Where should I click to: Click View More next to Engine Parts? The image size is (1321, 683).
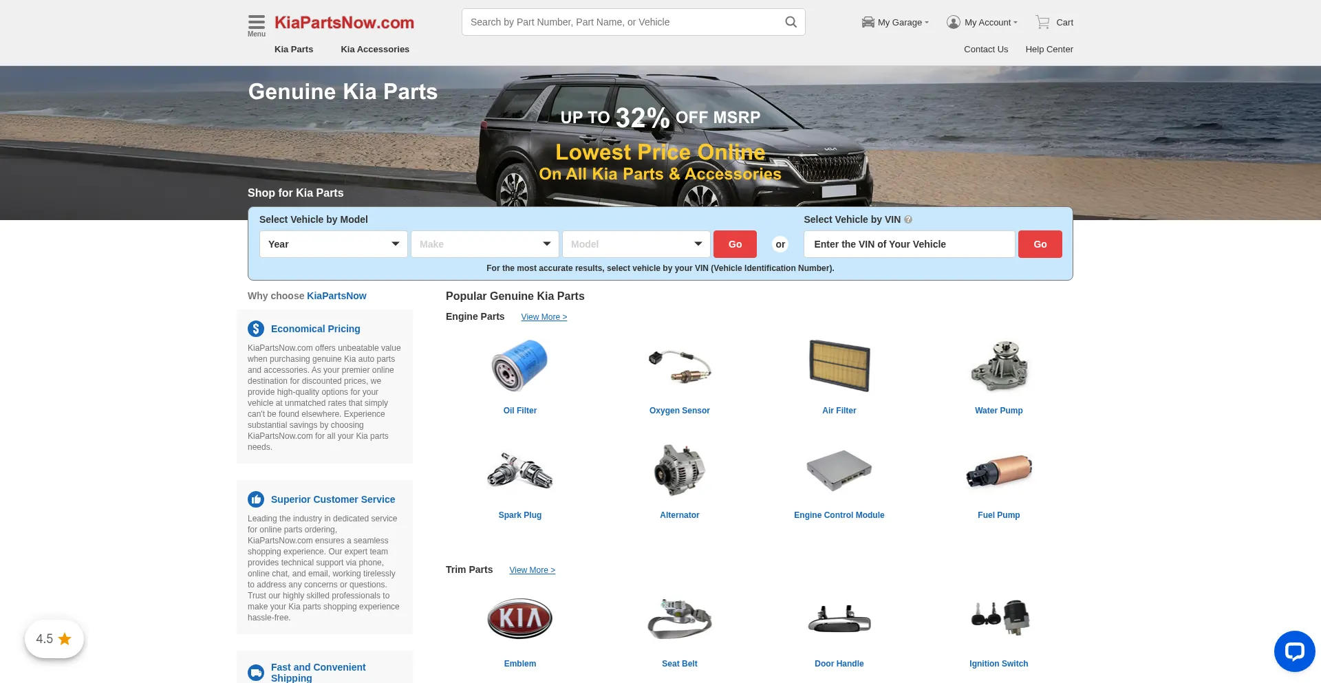point(544,316)
